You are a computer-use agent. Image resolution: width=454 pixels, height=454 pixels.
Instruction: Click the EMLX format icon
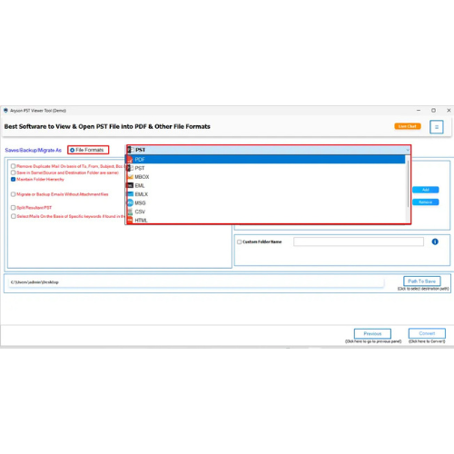130,194
